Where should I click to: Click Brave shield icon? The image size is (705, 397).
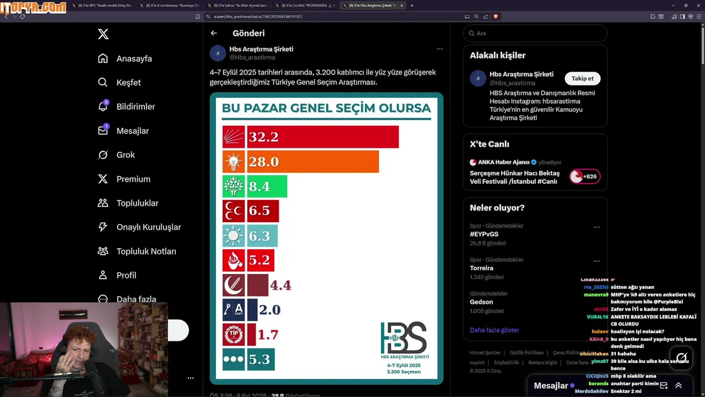pyautogui.click(x=496, y=17)
